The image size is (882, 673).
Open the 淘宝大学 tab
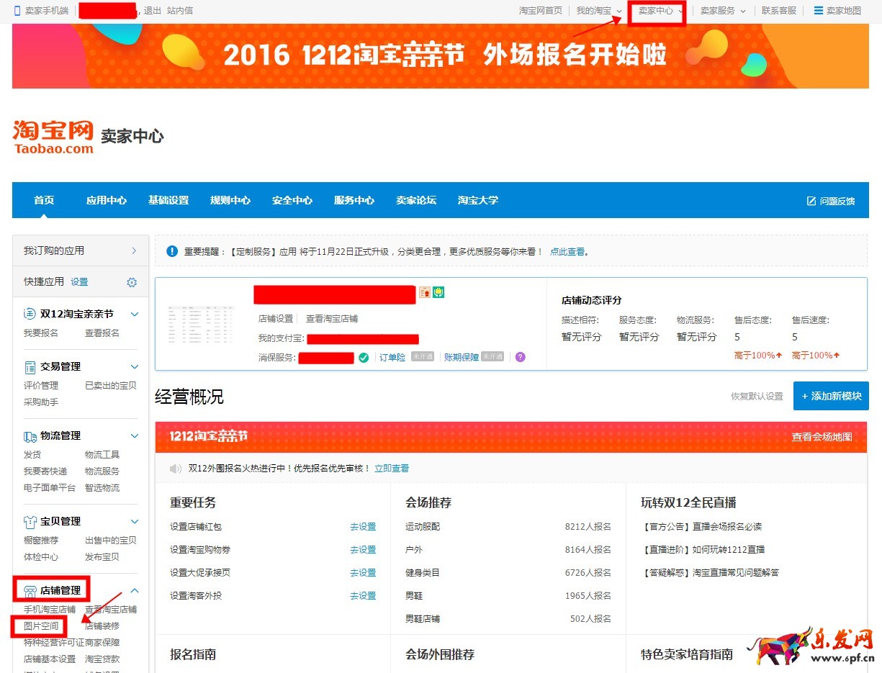[x=478, y=200]
